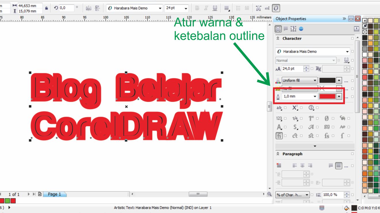Click the contextual alternates gg icon
380x213 pixels.
click(x=327, y=127)
